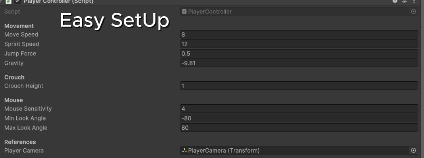
Task: Click the Min Look Angle field
Action: [x=299, y=118]
